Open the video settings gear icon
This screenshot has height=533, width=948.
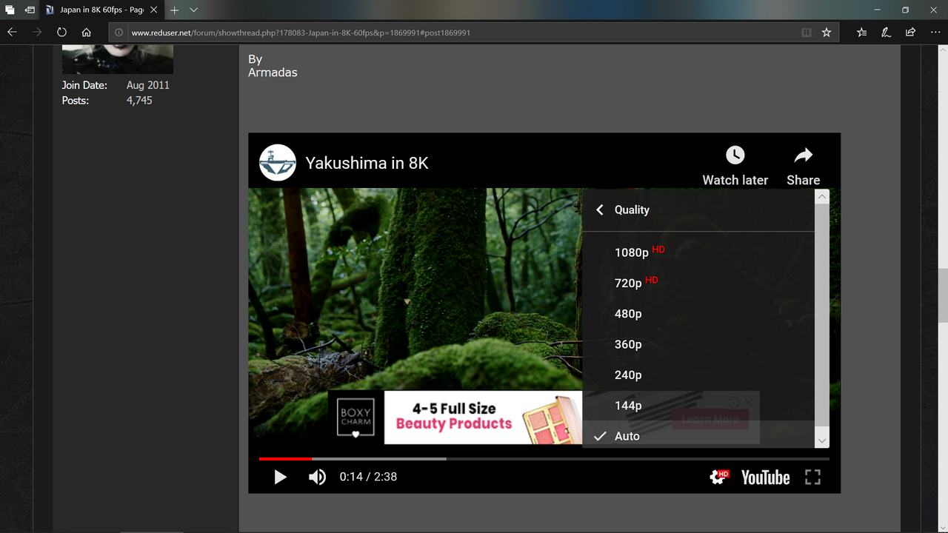(x=718, y=477)
